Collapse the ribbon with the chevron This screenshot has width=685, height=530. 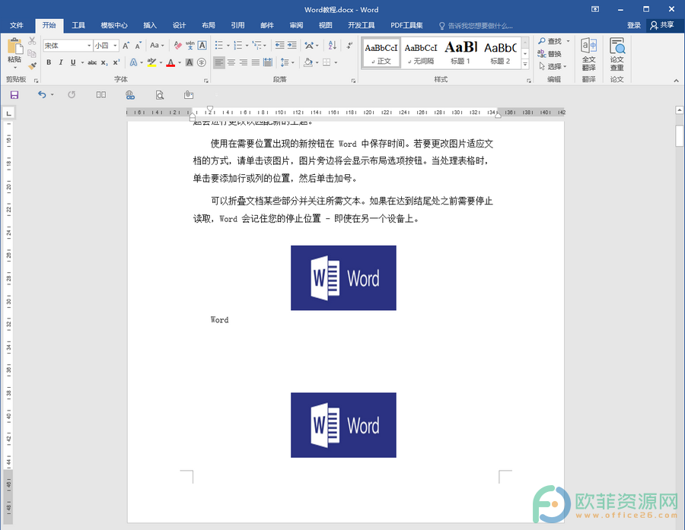point(677,81)
